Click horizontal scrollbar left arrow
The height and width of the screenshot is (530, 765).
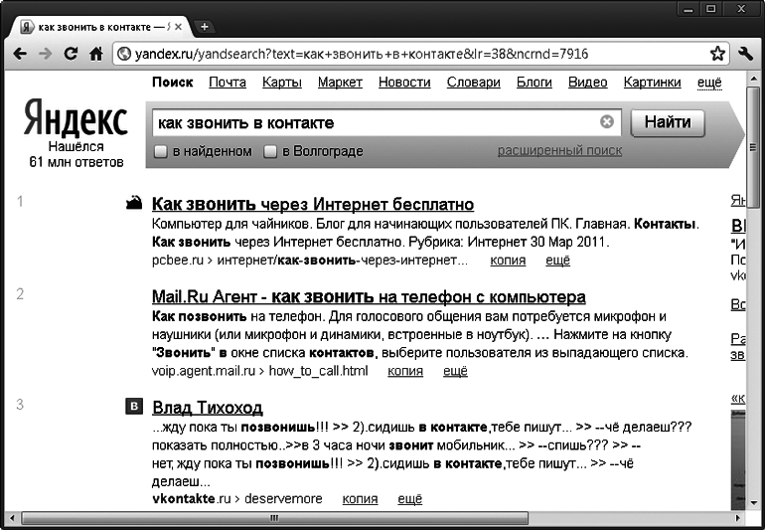point(12,518)
